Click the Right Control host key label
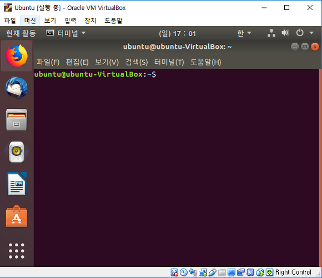 (x=293, y=272)
